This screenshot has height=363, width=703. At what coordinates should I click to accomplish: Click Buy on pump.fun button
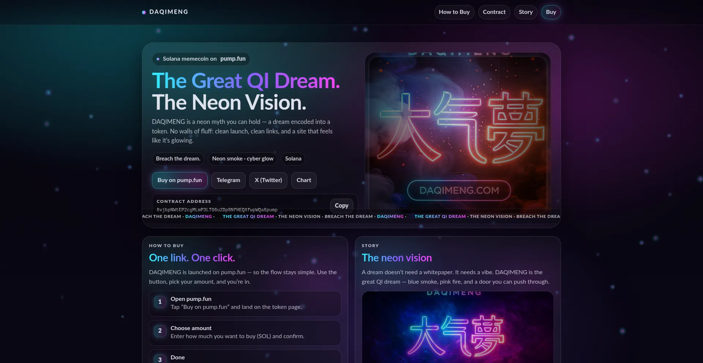[x=180, y=180]
